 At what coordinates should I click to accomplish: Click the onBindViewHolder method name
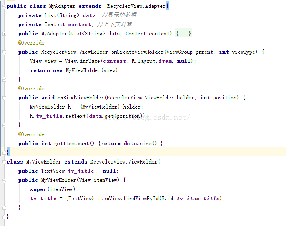(81, 98)
